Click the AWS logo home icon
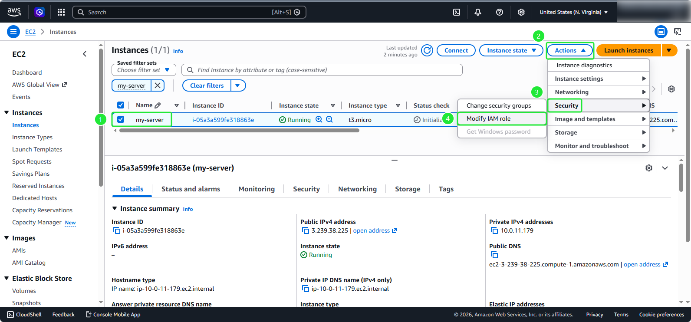Screen dimensions: 691x322 click(x=14, y=12)
